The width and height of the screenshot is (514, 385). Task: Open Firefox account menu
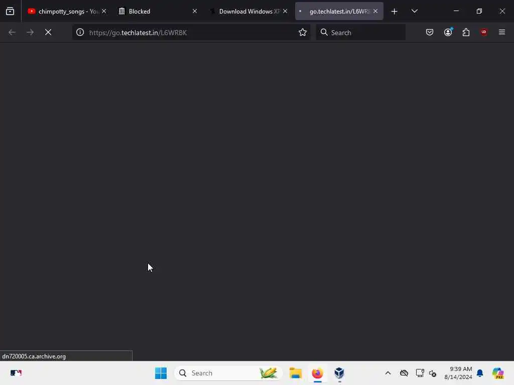(x=448, y=32)
